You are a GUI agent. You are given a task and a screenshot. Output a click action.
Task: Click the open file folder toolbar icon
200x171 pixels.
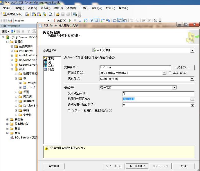58,14
